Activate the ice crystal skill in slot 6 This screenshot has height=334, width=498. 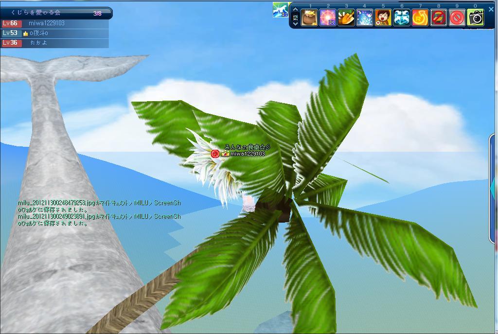402,18
